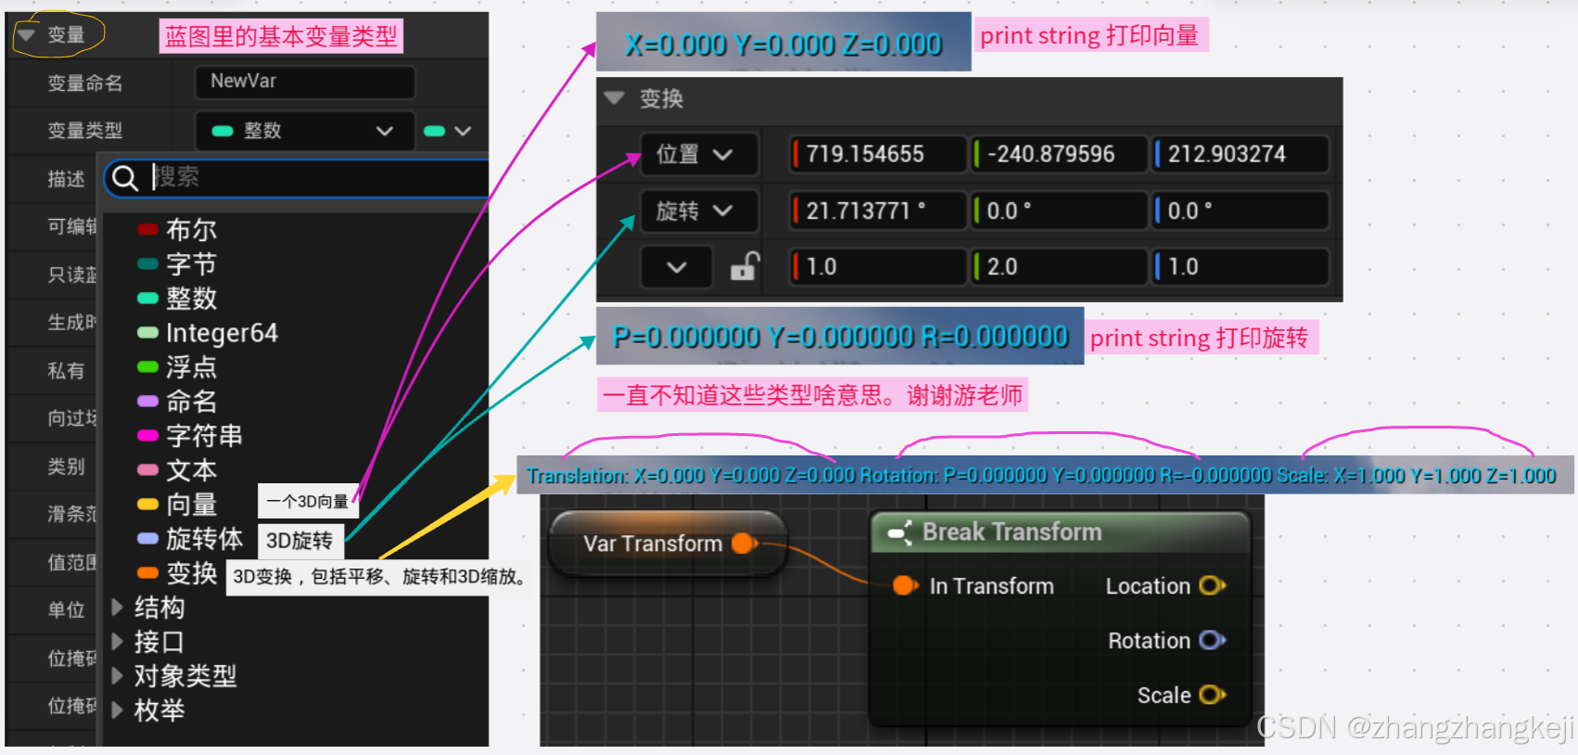1578x755 pixels.
Task: Select the 浮点 type entry
Action: 191,366
